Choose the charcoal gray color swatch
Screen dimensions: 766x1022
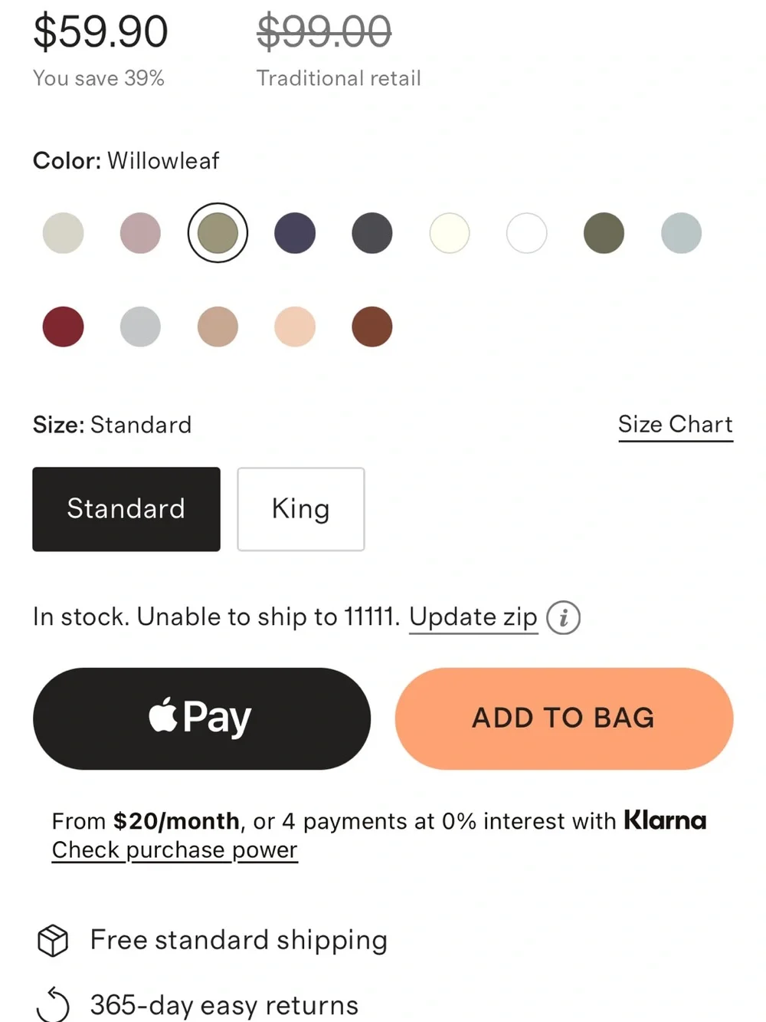(372, 233)
